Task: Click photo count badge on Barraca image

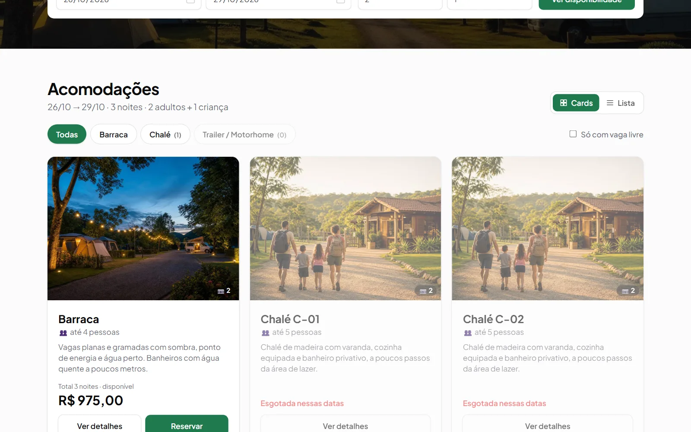Action: (x=224, y=291)
